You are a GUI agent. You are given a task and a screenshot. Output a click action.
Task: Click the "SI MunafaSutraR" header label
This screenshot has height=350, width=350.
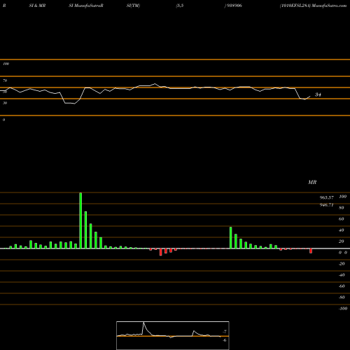[x=86, y=6]
